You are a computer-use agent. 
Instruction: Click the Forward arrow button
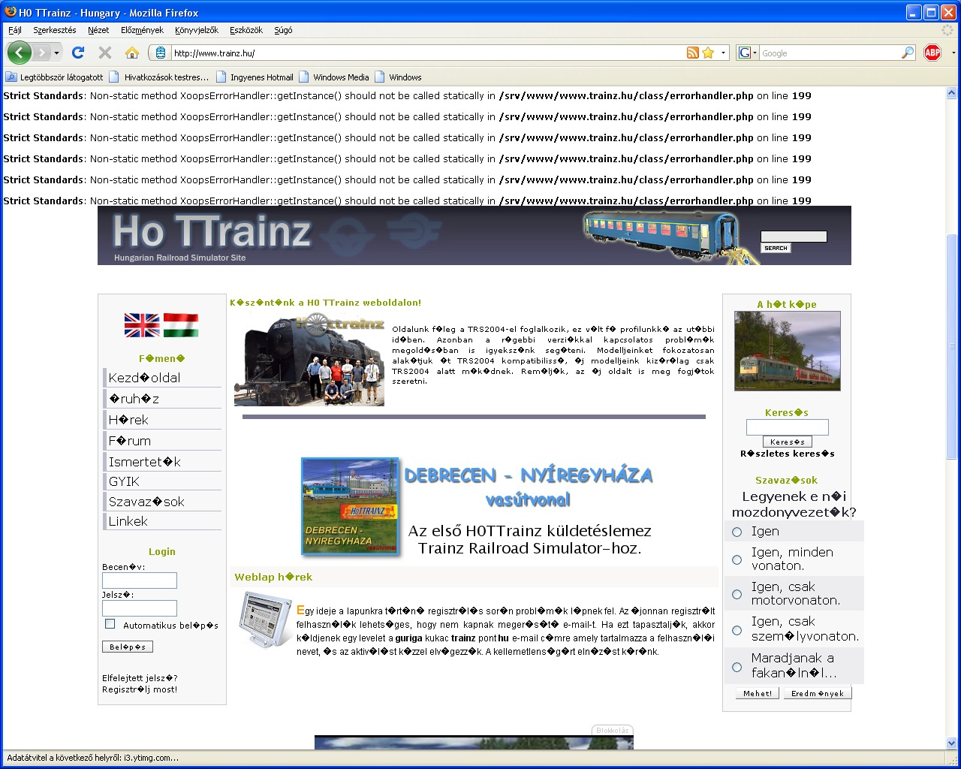coord(41,53)
